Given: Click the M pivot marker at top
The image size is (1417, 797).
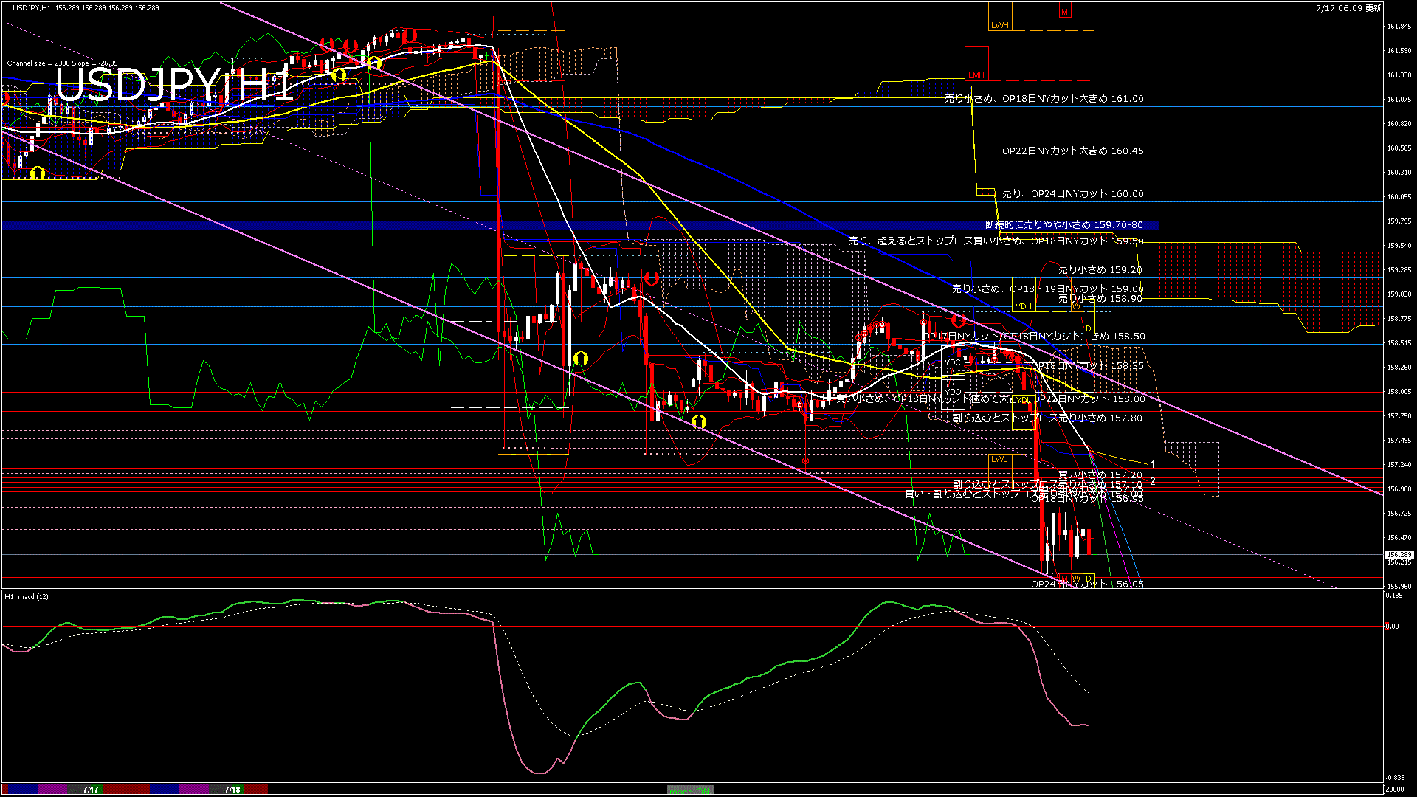Looking at the screenshot, I should click(1064, 12).
